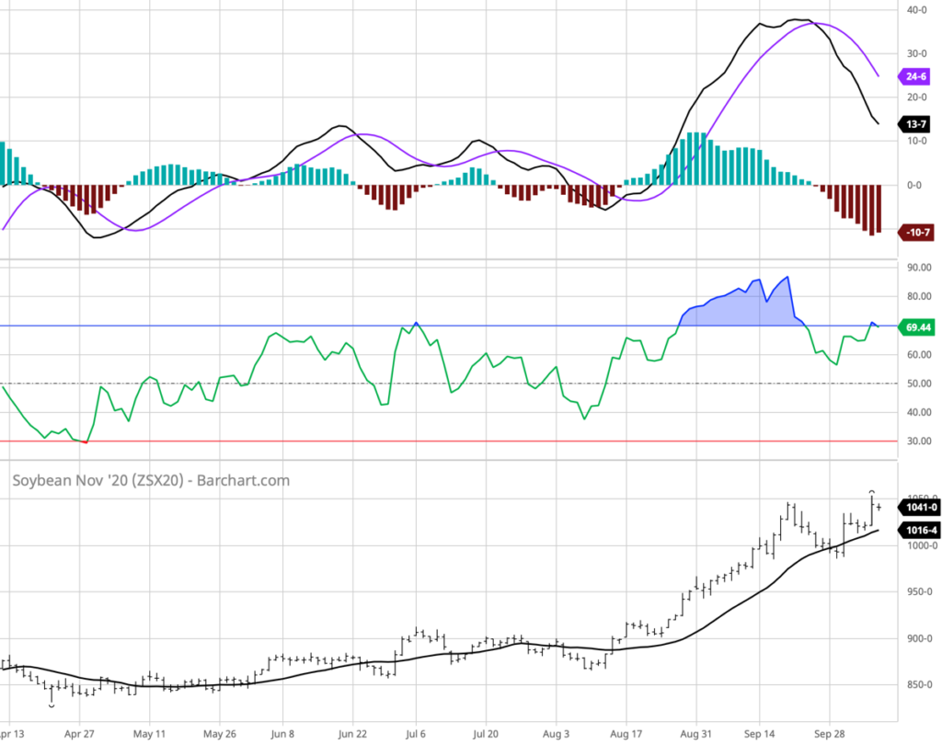Click the 1016-4 moving average tag
Viewport: 942px width, 745px height.
(918, 531)
